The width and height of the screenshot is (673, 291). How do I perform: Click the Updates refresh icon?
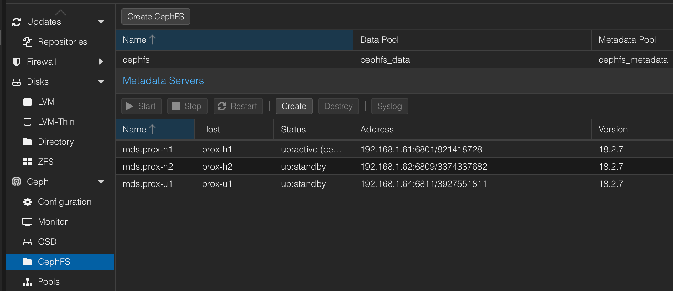[17, 22]
